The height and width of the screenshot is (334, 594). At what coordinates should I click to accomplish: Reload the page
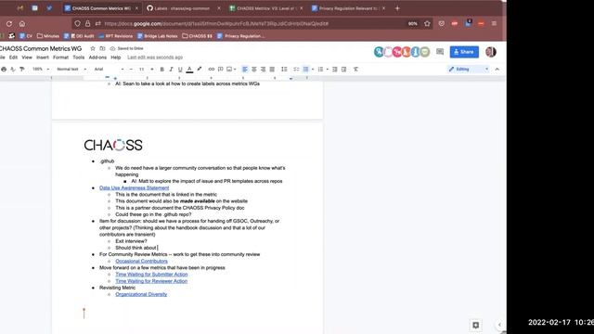point(8,23)
